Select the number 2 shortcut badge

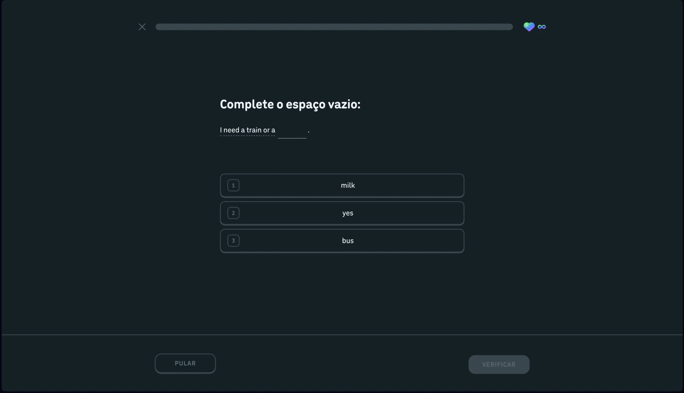click(x=233, y=213)
